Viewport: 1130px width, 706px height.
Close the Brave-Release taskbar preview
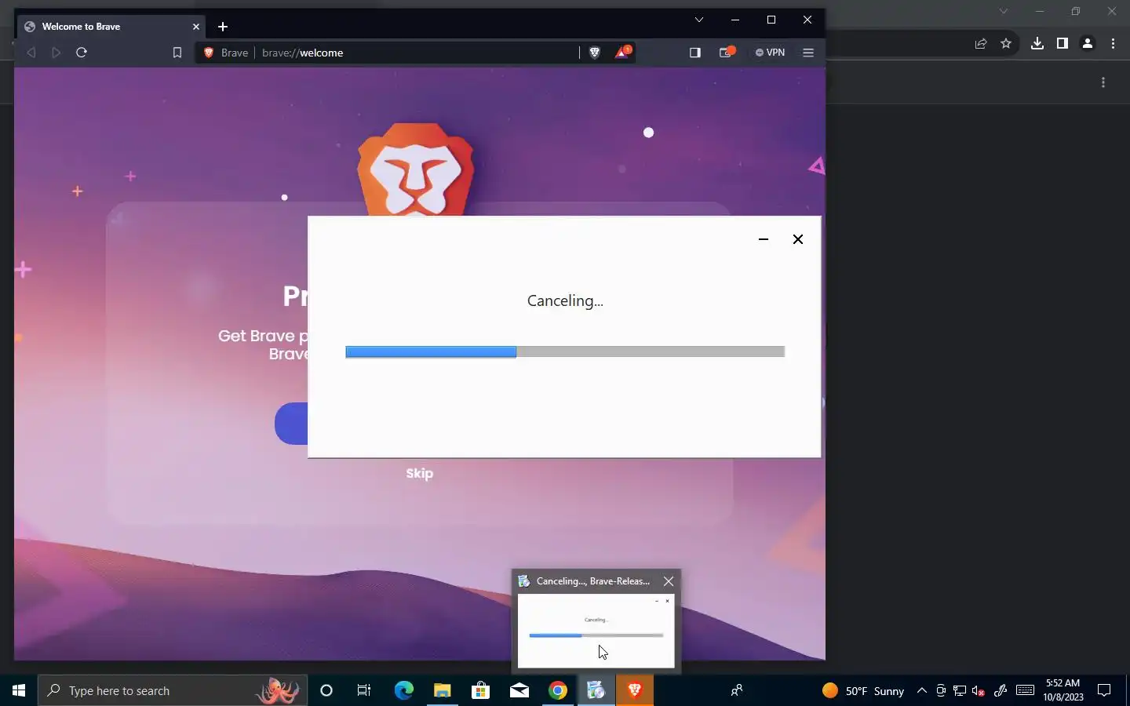(669, 581)
